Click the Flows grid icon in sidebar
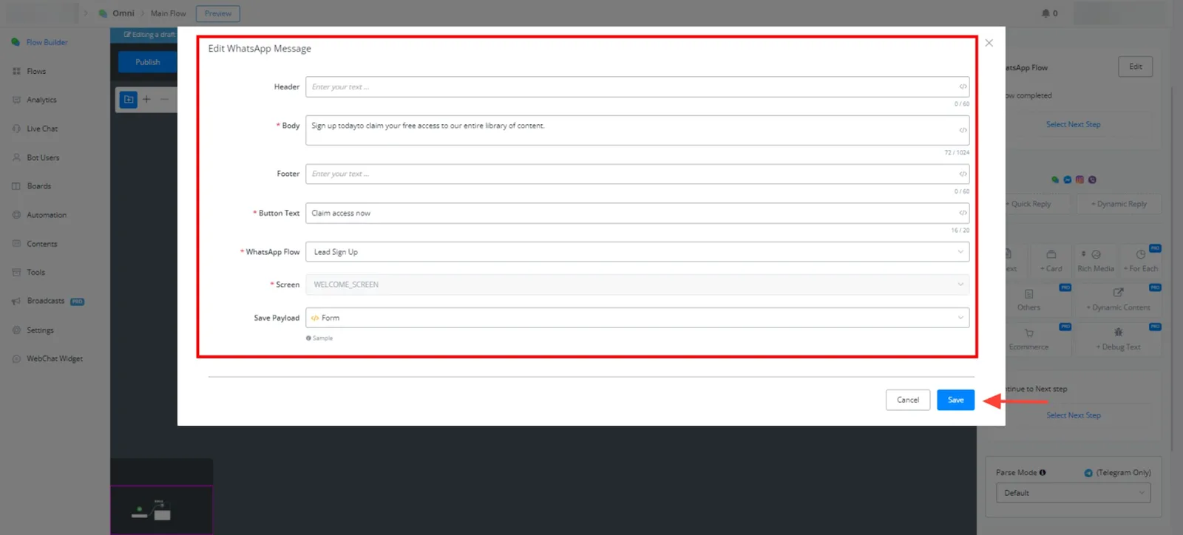The image size is (1183, 535). 16,71
